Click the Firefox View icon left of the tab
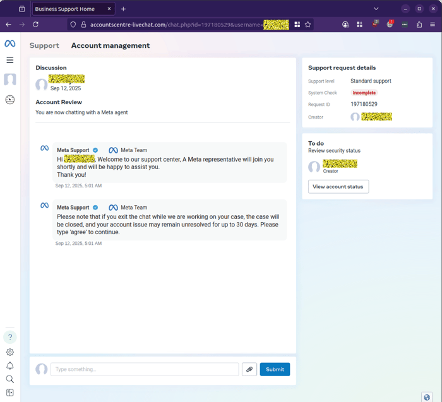The image size is (442, 402). [x=22, y=9]
